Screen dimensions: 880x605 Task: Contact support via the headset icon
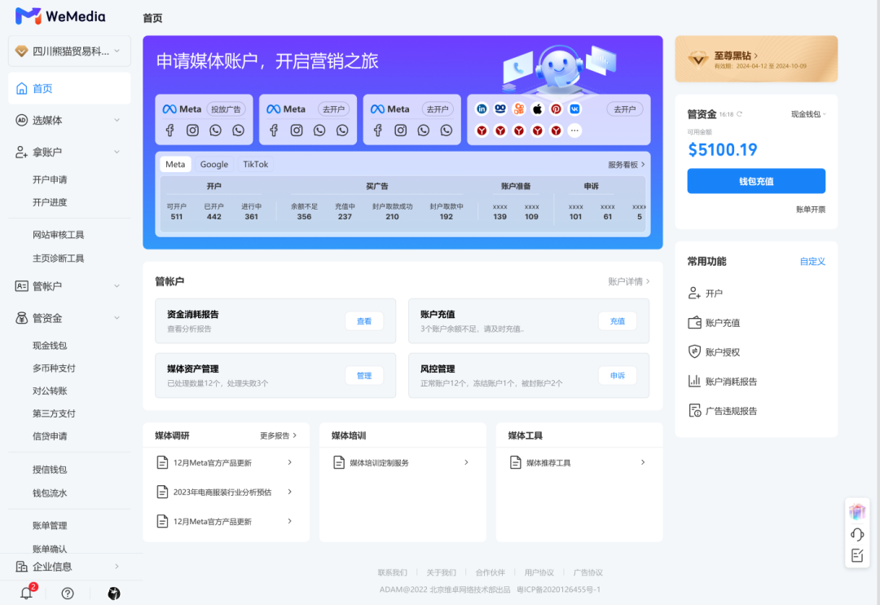[x=857, y=534]
